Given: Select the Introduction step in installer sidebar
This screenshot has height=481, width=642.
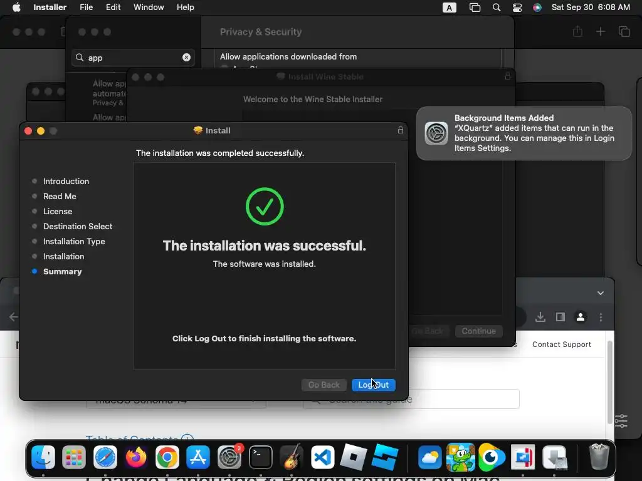Looking at the screenshot, I should [x=66, y=181].
